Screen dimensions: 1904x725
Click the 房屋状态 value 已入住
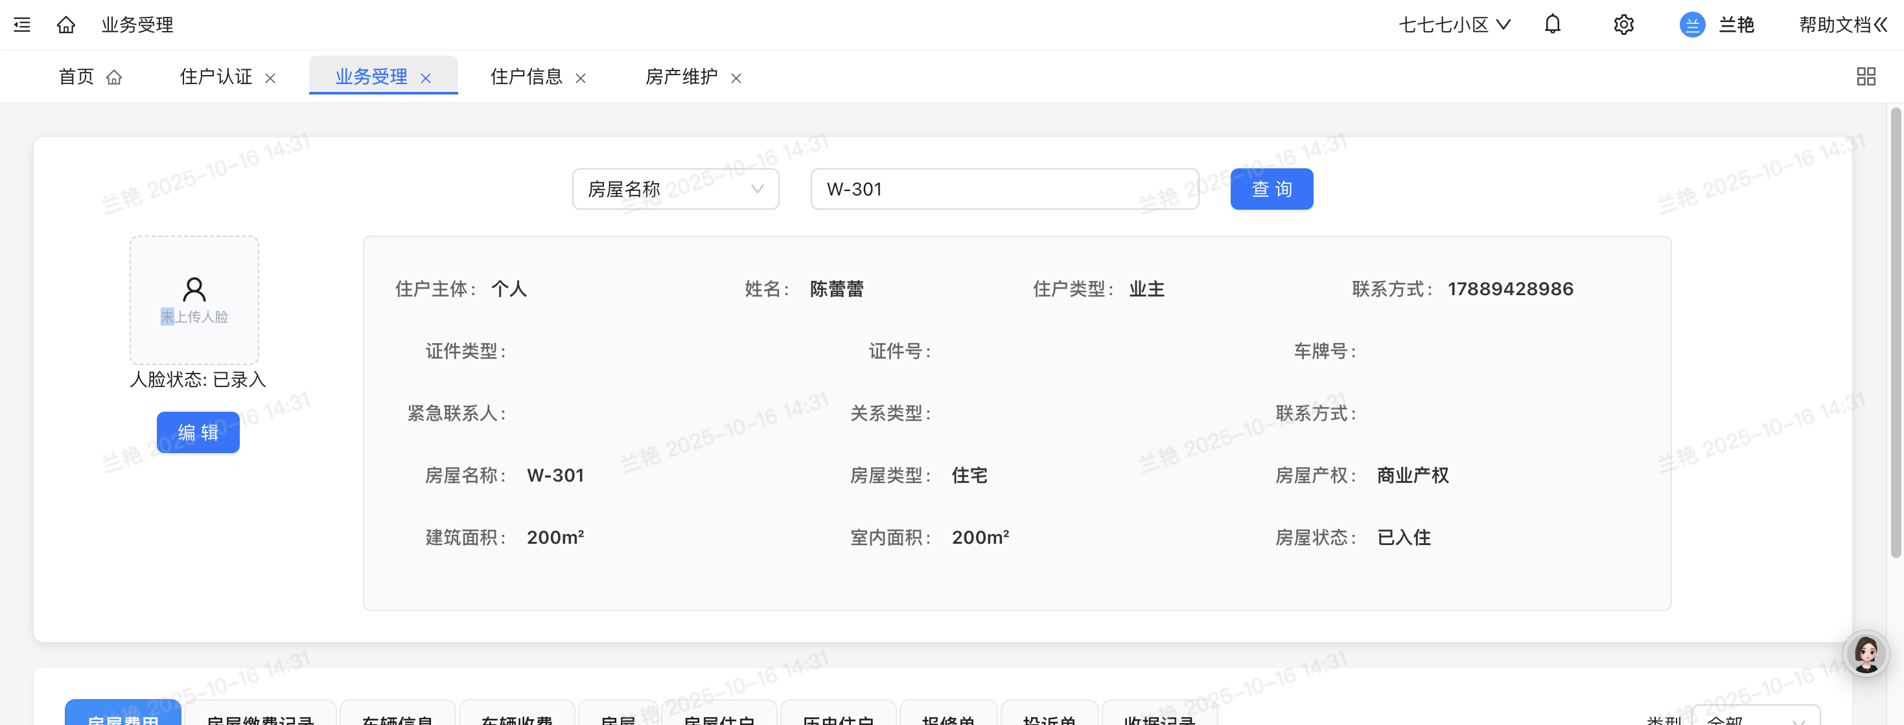click(x=1404, y=537)
